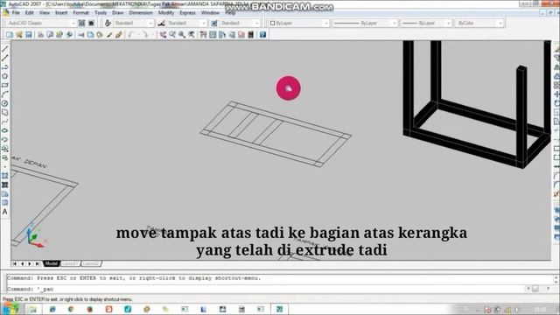
Task: Select the Arc tool
Action: [5, 94]
